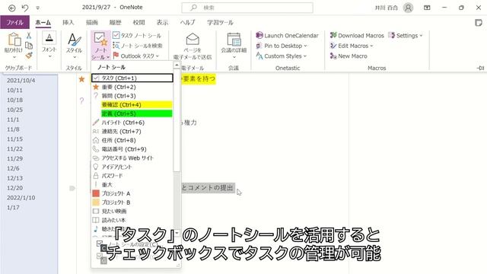Open the 学習ツール tab
This screenshot has width=487, height=274.
point(220,22)
